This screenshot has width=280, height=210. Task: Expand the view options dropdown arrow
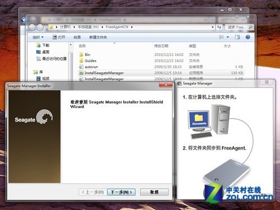(x=228, y=37)
